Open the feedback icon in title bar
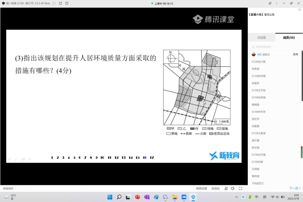This screenshot has width=303, height=202. pyautogui.click(x=67, y=3)
